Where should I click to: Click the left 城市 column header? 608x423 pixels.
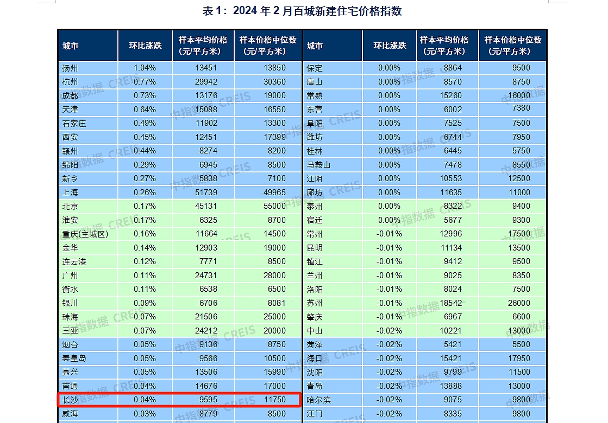87,44
